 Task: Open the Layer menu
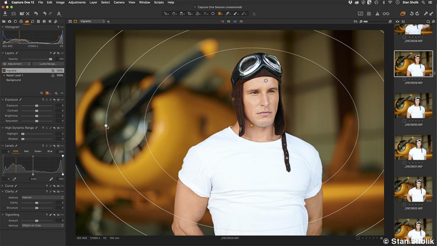(x=93, y=2)
